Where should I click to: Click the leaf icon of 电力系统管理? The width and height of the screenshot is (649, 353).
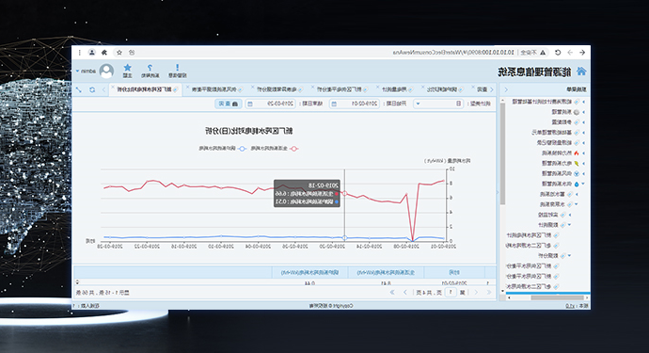coord(577,163)
